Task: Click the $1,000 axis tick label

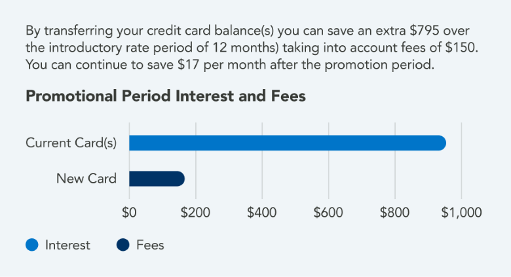Action: click(461, 213)
